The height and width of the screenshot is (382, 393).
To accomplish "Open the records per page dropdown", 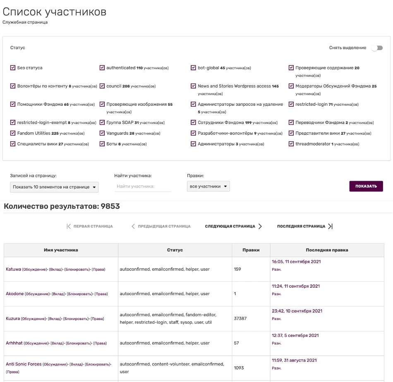I will [x=54, y=187].
